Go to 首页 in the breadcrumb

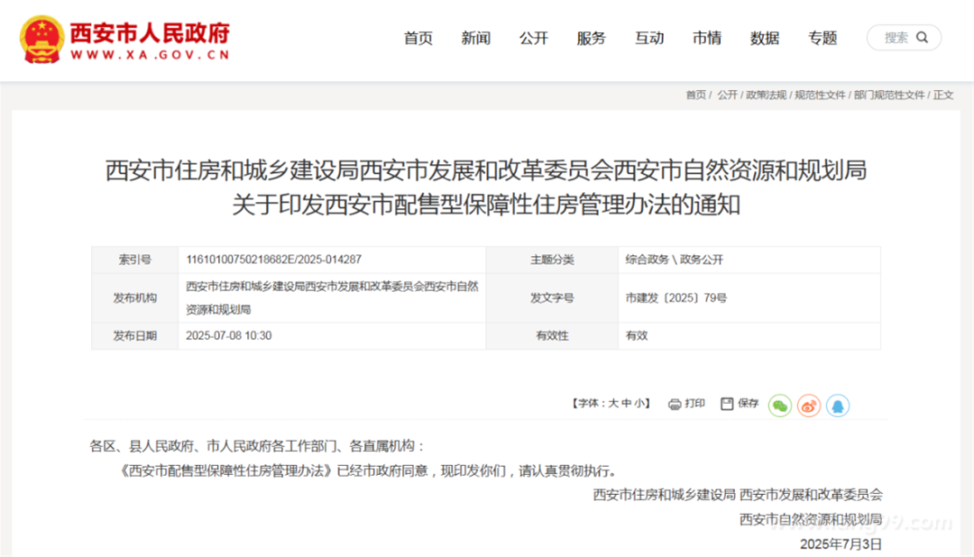click(695, 95)
